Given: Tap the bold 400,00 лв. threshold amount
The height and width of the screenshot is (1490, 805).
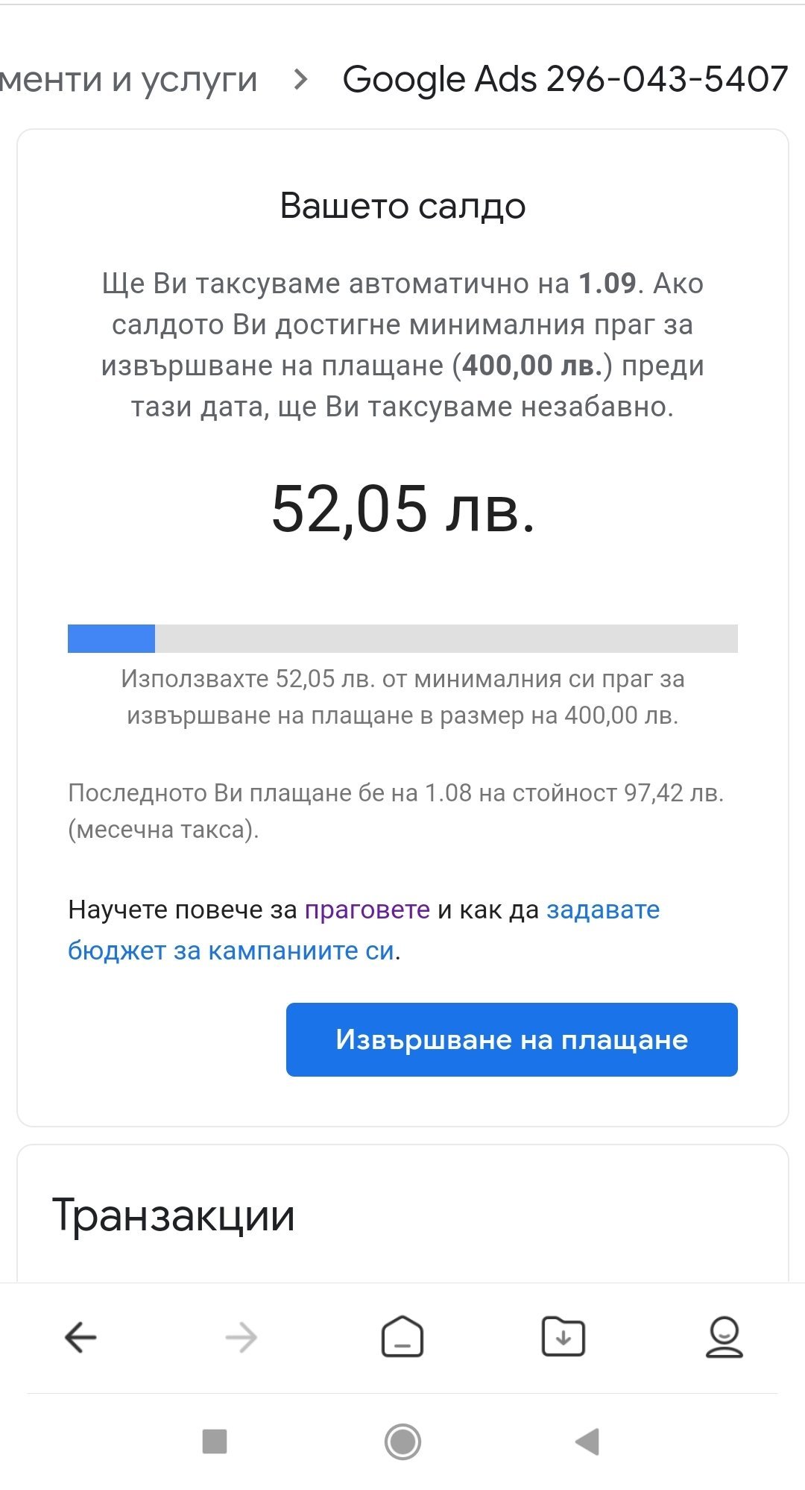Looking at the screenshot, I should (x=531, y=366).
